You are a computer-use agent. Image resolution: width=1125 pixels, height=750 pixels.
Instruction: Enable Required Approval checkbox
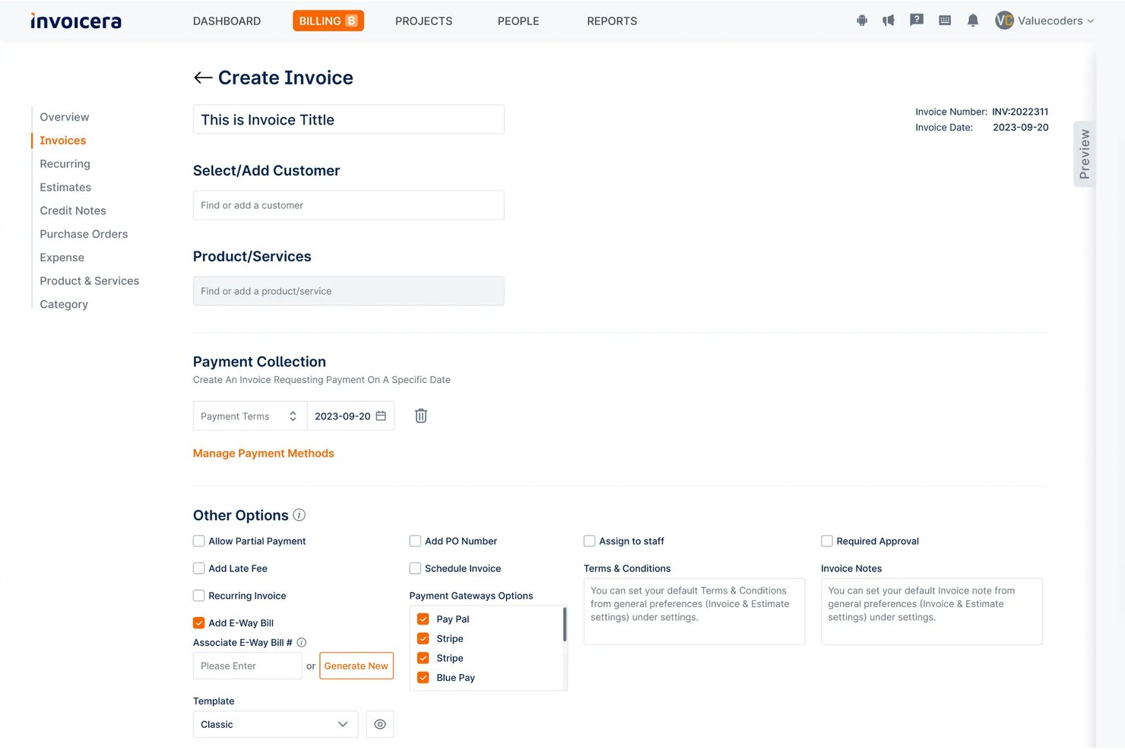[x=827, y=541]
